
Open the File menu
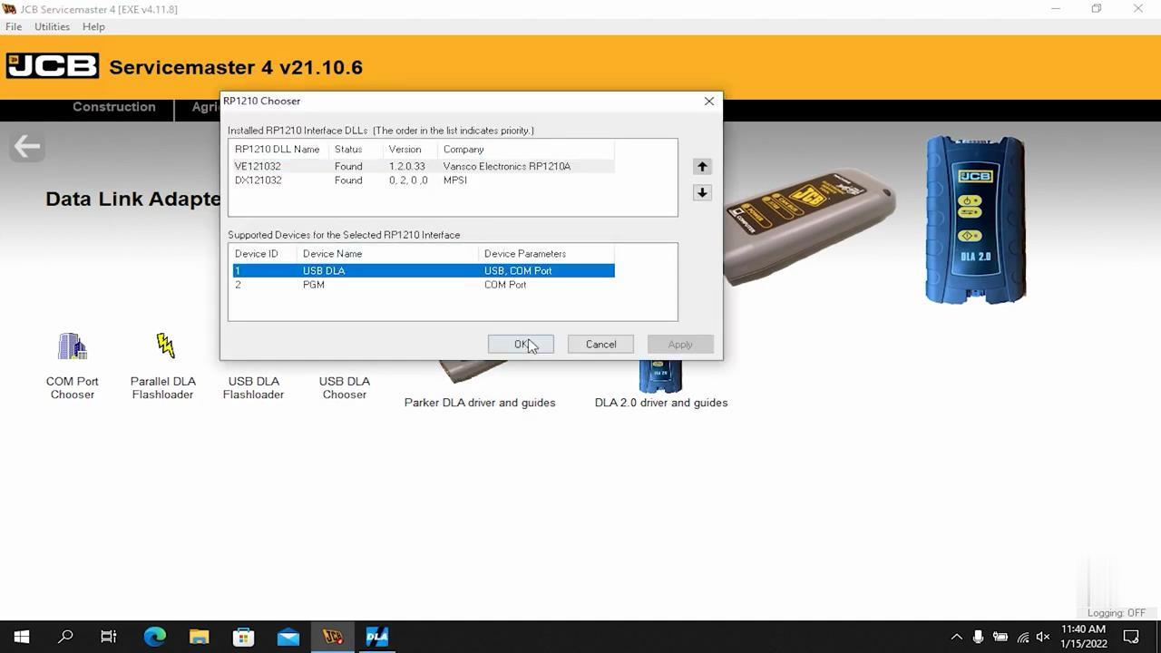[x=14, y=26]
